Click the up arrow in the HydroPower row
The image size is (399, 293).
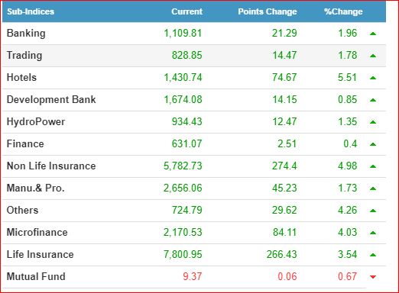coord(373,122)
